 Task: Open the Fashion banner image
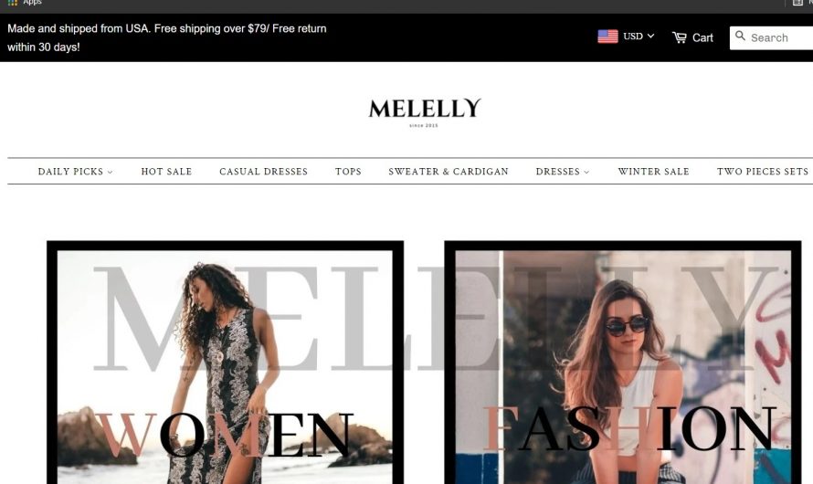tap(623, 363)
